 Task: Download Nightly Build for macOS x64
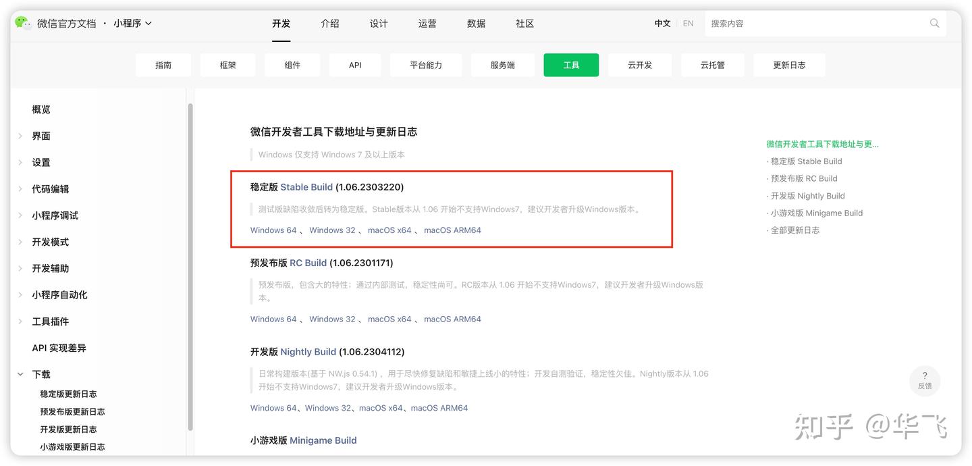(381, 408)
